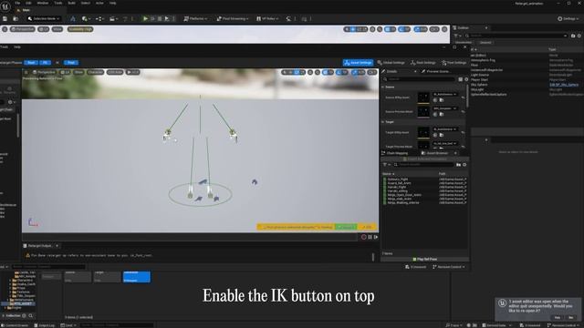Viewport: 584px width, 328px height.
Task: Collapse the Source section in Details
Action: point(383,87)
